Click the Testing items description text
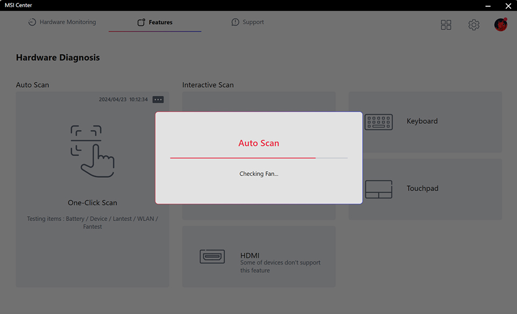The image size is (517, 314). (x=92, y=223)
